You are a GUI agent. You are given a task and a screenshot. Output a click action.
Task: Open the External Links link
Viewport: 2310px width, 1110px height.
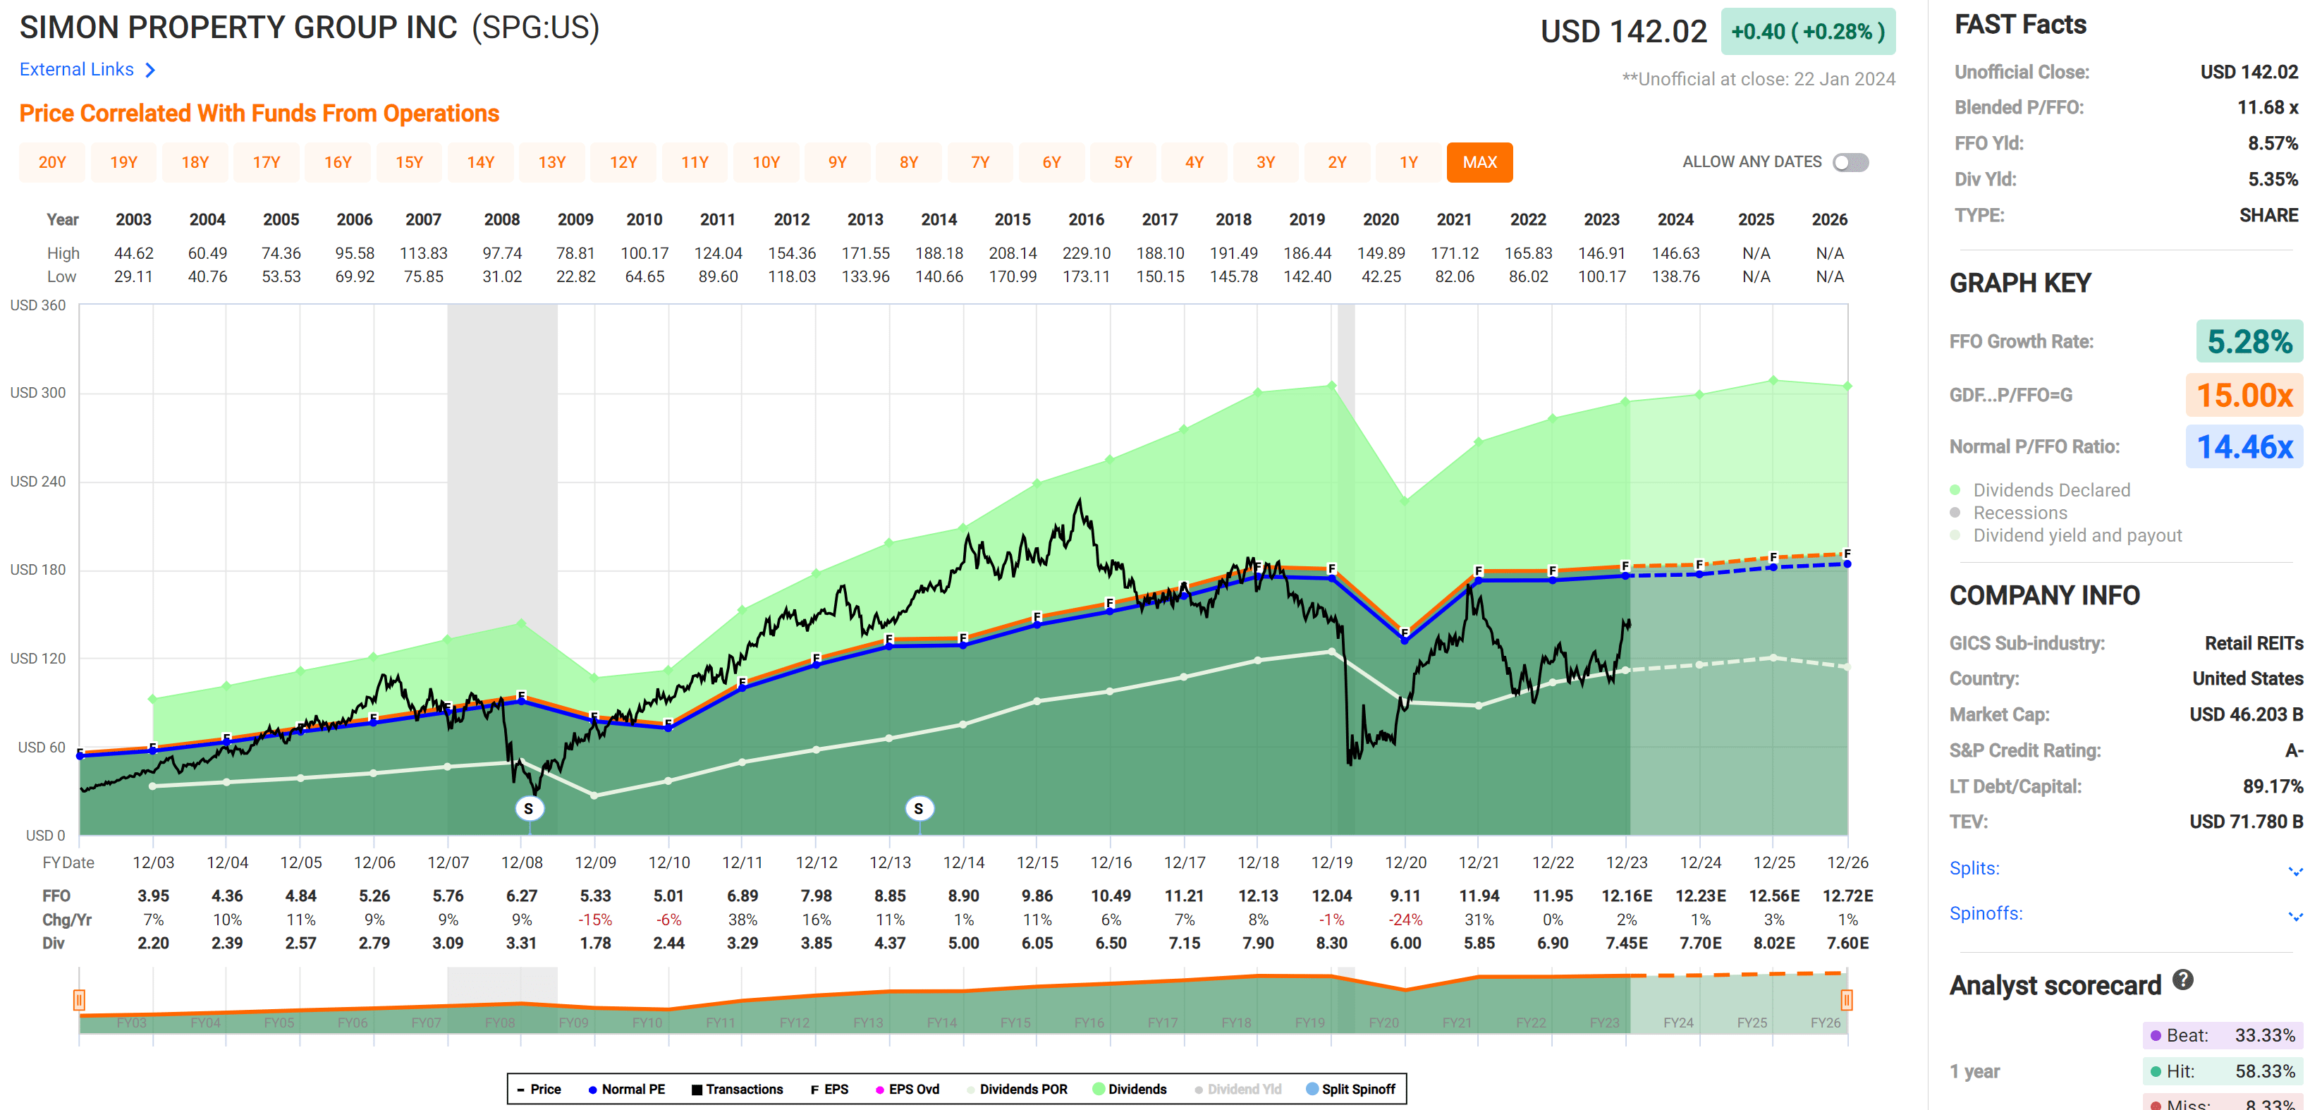77,70
